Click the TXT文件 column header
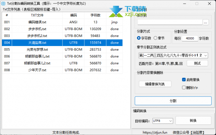216x135 pixels. (37, 15)
